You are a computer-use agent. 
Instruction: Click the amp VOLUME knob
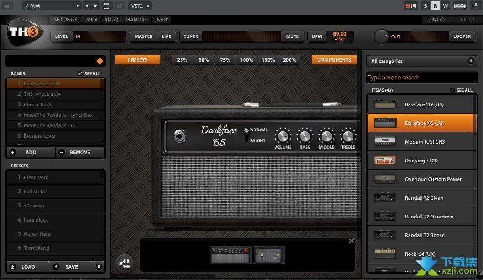coord(283,136)
